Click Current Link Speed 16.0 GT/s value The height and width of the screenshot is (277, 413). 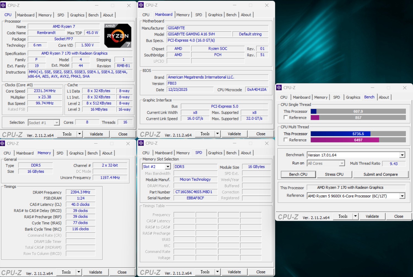(x=195, y=119)
